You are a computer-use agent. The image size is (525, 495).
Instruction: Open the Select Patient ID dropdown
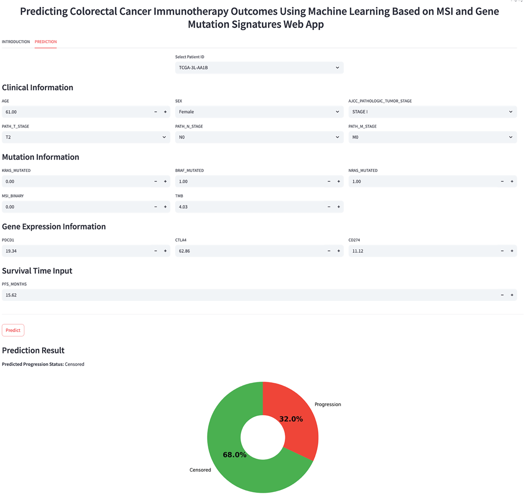[259, 68]
